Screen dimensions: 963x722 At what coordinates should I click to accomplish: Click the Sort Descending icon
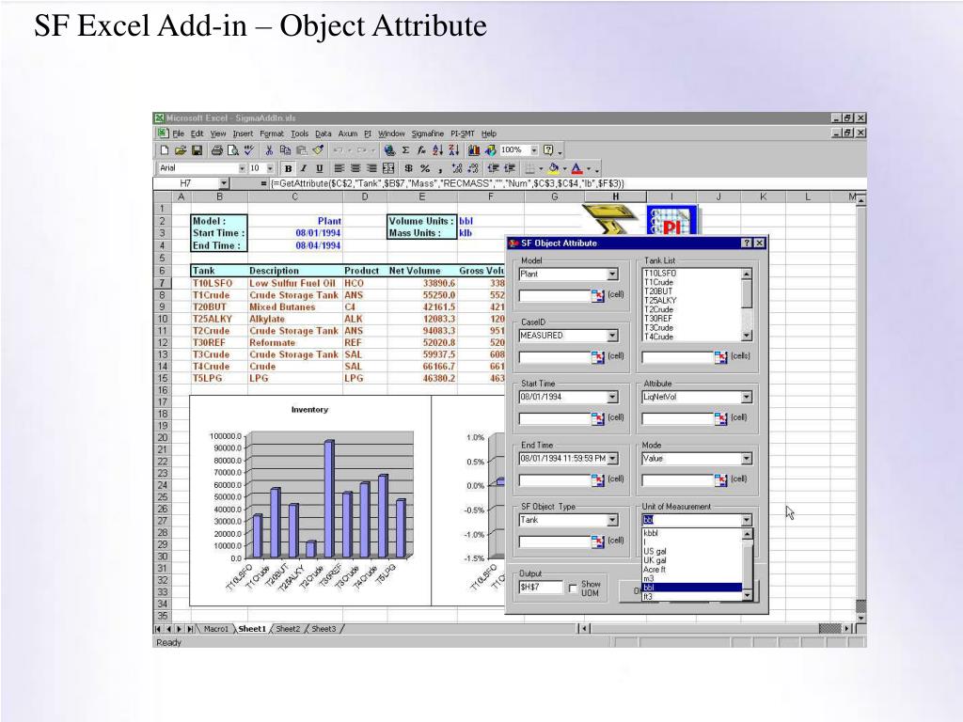(x=453, y=149)
